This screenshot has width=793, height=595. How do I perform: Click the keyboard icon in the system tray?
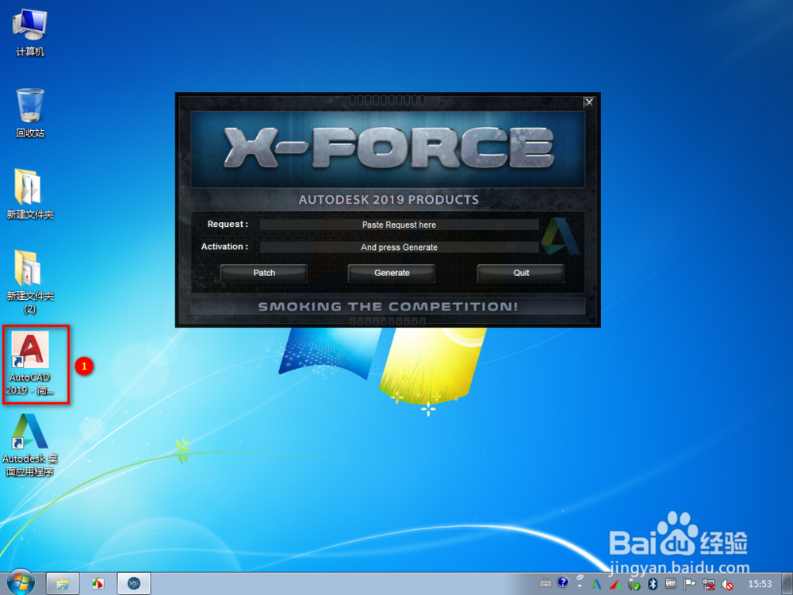point(546,583)
